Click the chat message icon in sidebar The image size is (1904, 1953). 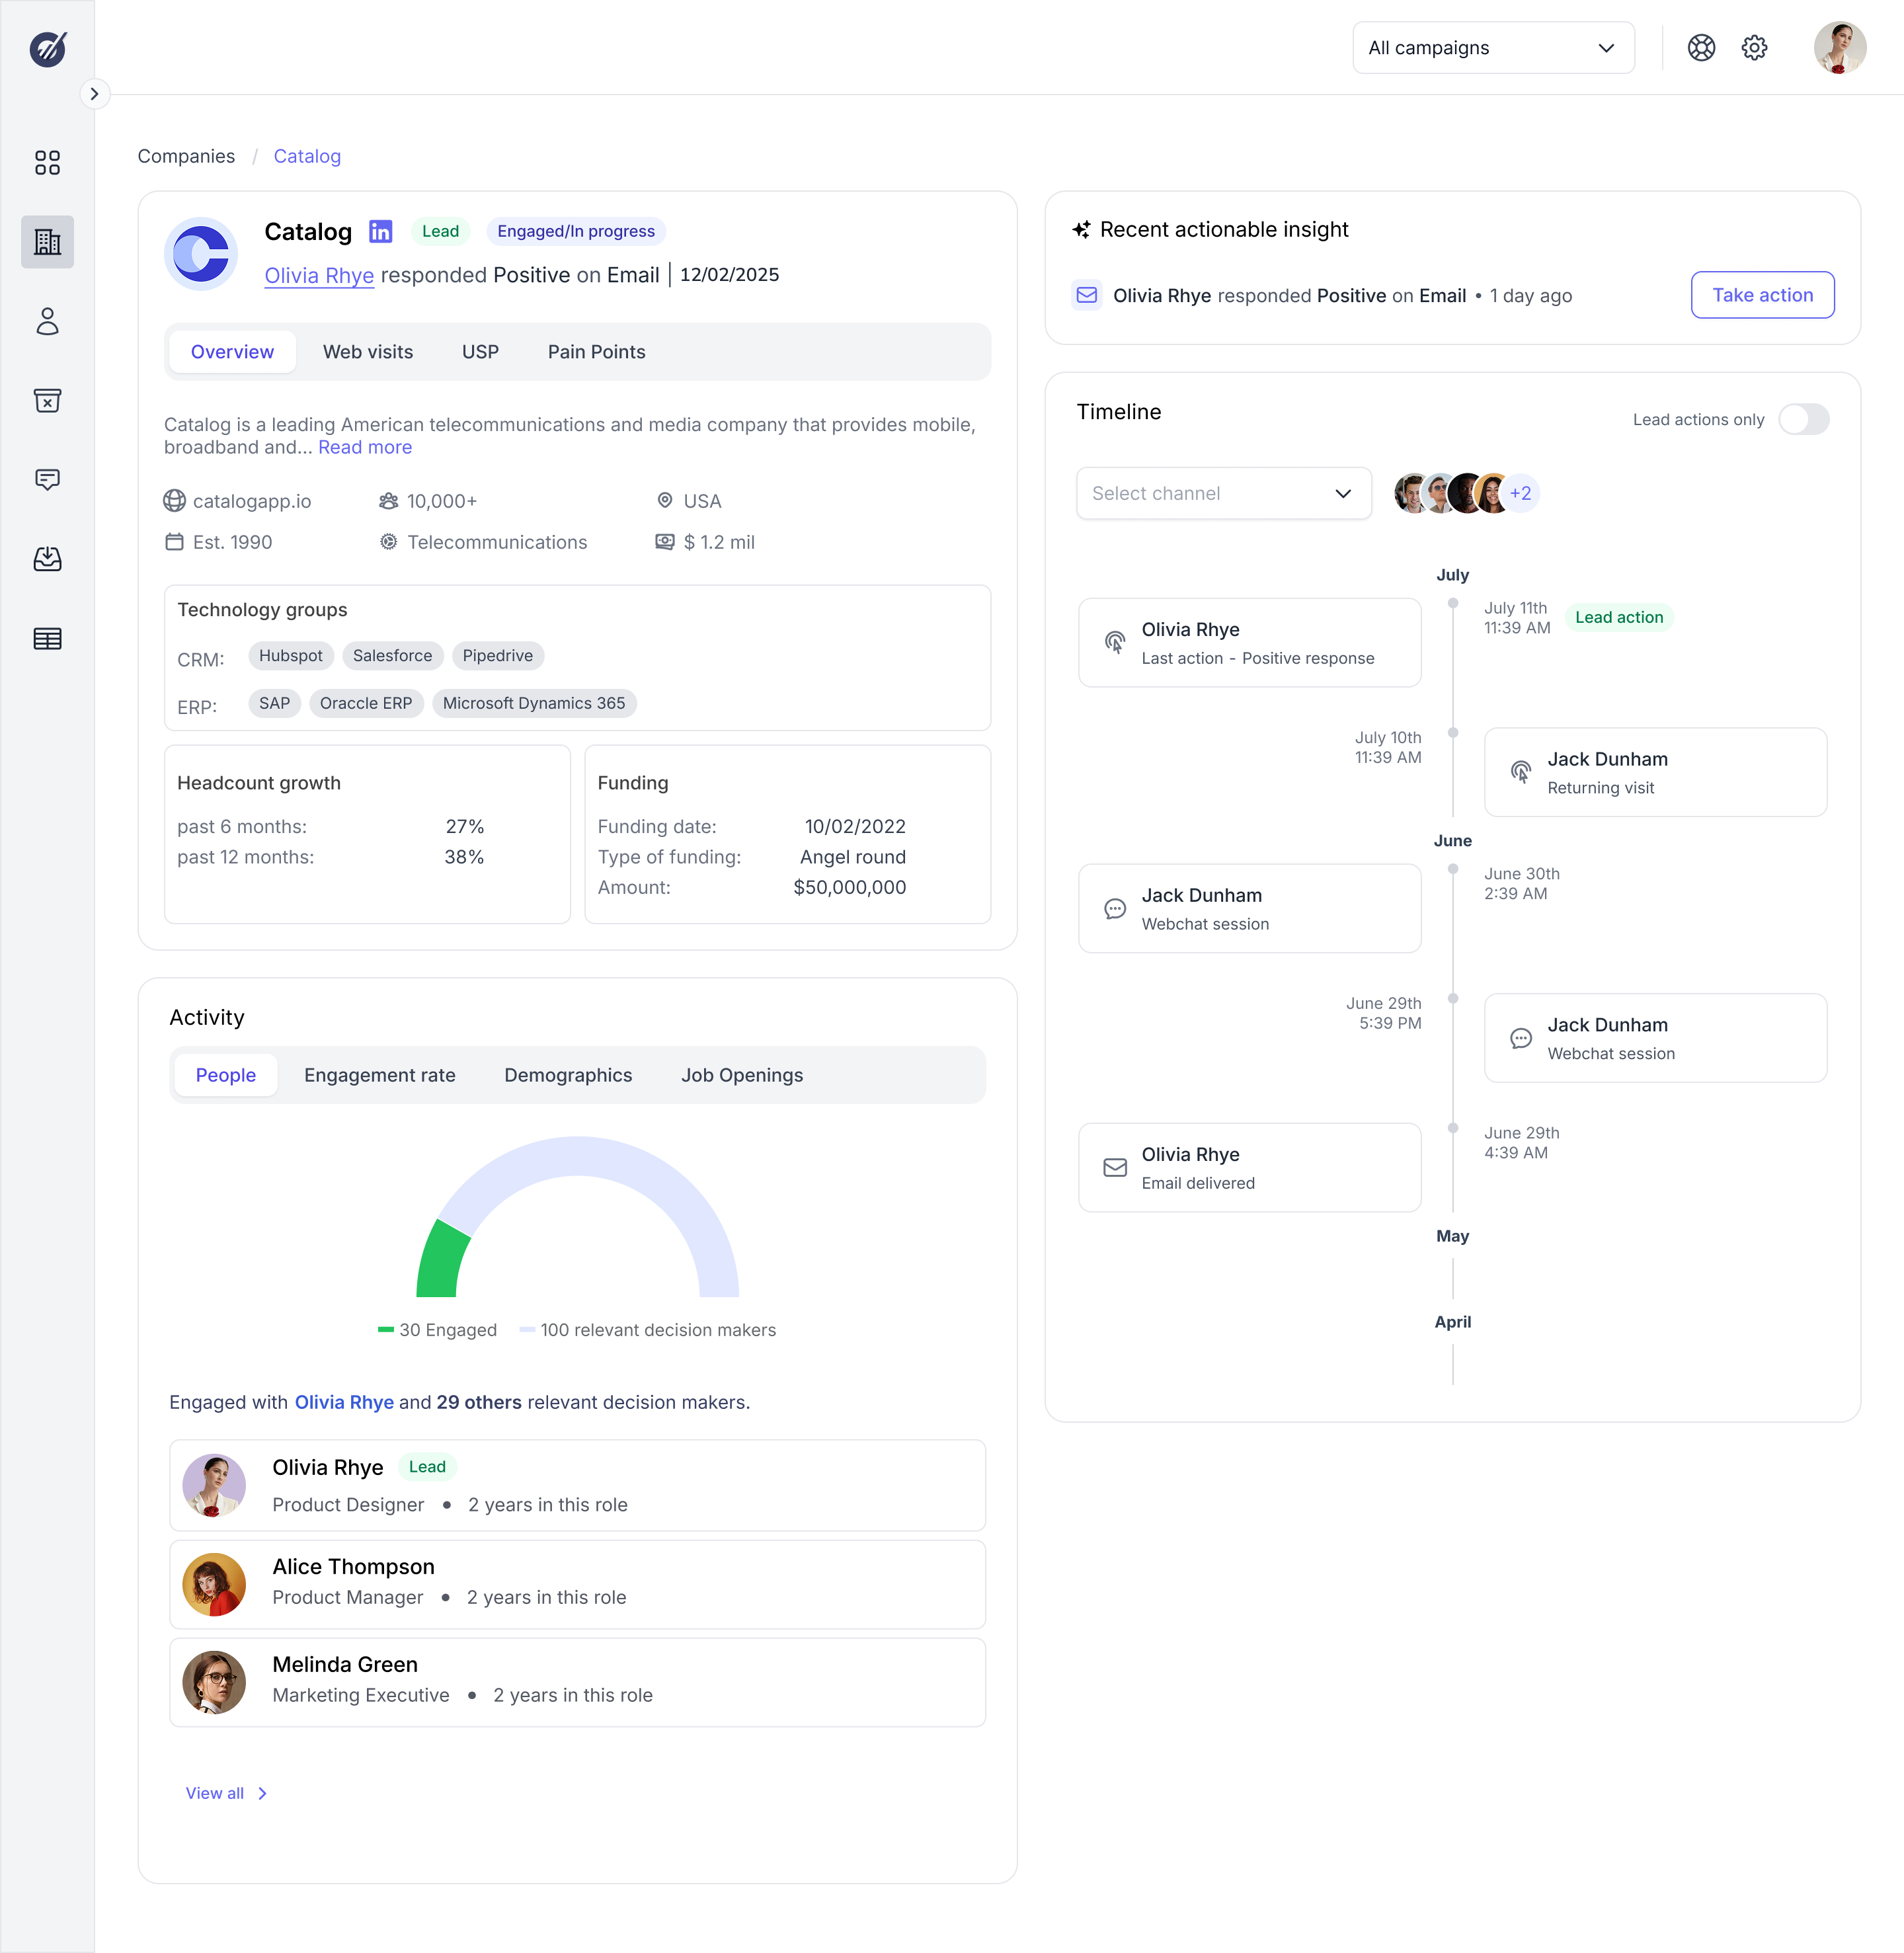(x=47, y=480)
